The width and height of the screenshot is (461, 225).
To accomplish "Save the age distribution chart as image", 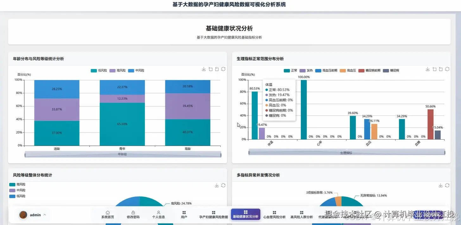I will pos(204,69).
